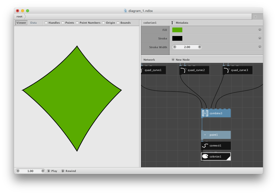Enable the Point Numbers checkbox
The height and width of the screenshot is (194, 277).
[77, 23]
